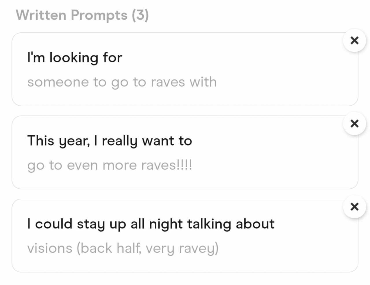The width and height of the screenshot is (370, 285).
Task: Click the word "visions" in the third answer
Action: point(50,249)
